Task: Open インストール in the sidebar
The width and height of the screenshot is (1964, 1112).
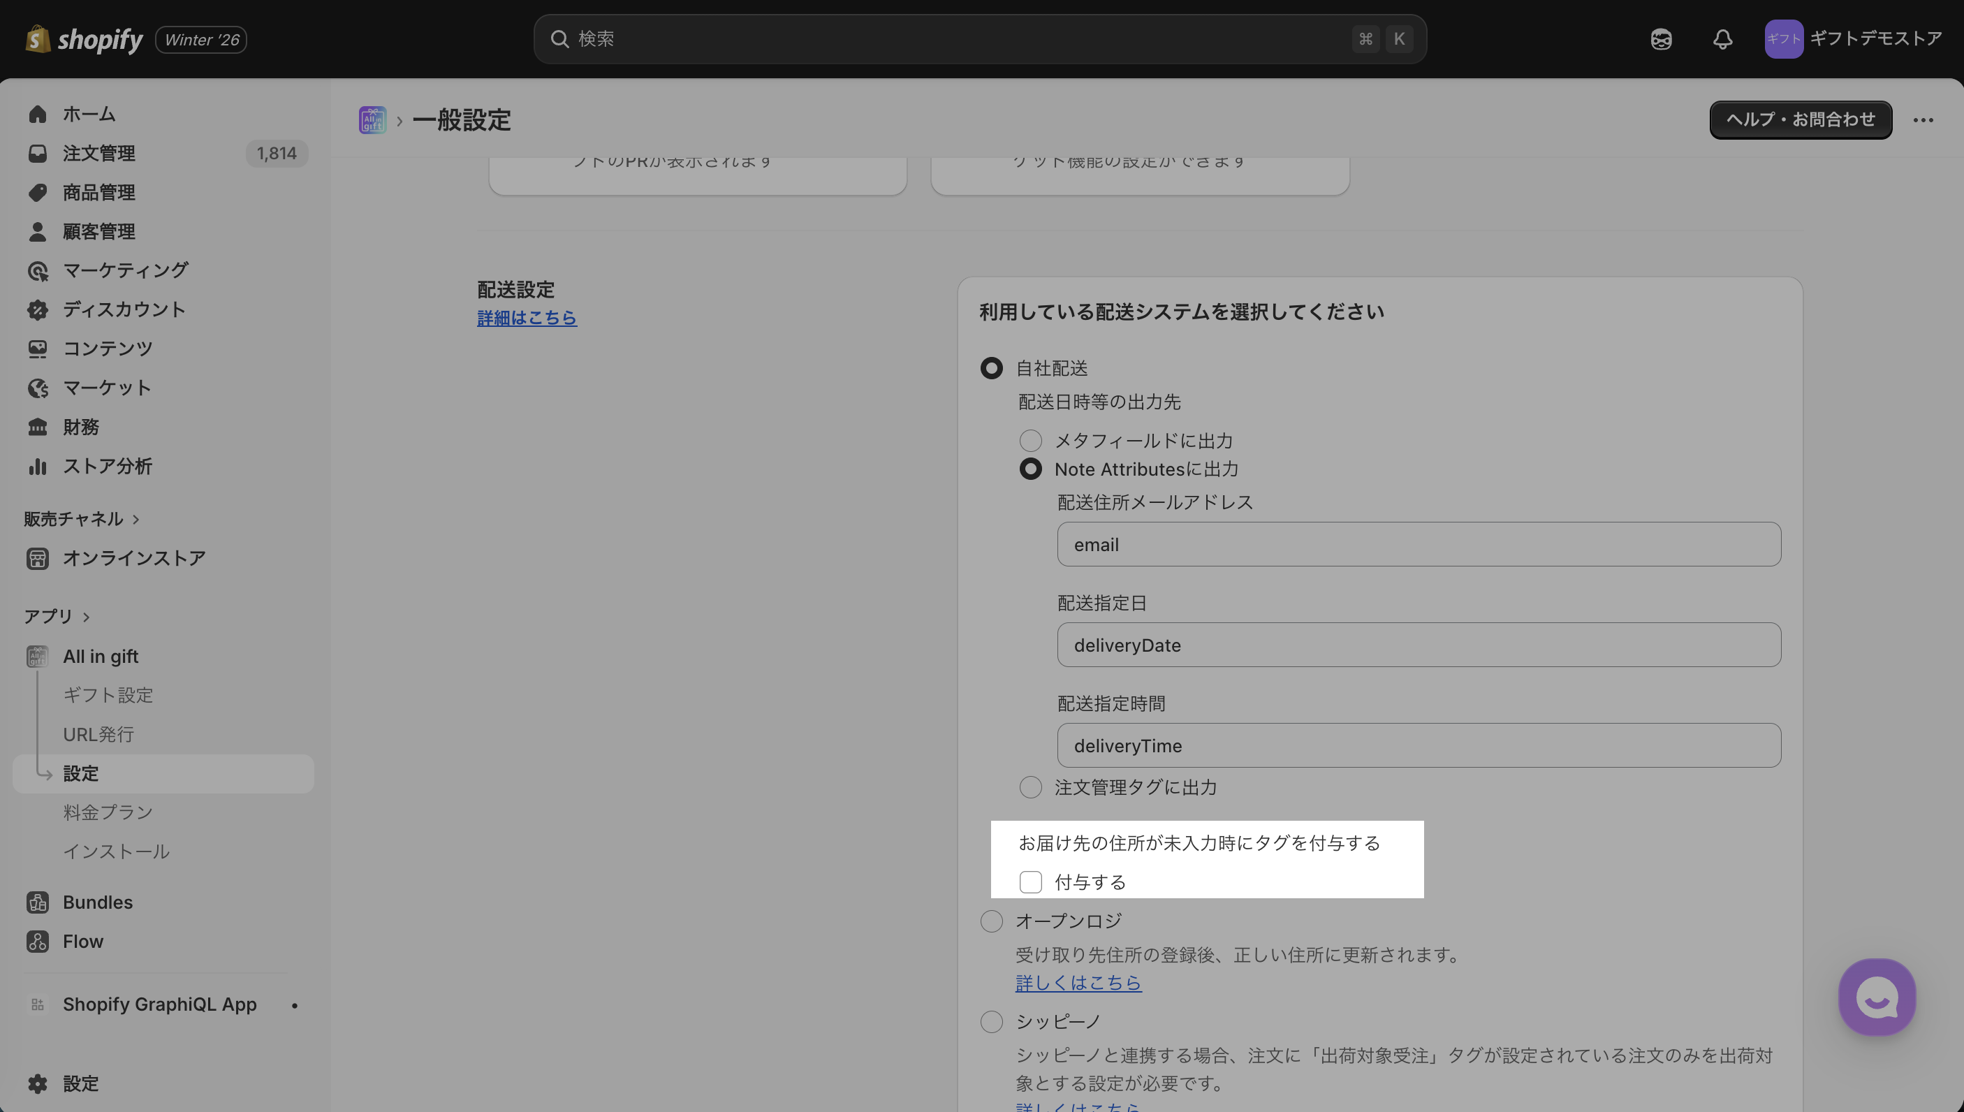Action: 116,851
